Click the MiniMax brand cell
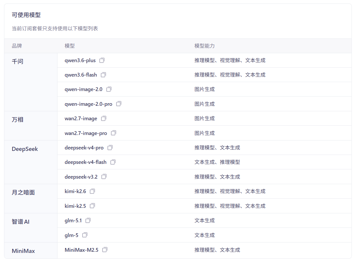This screenshot has height=261, width=355. click(31, 250)
